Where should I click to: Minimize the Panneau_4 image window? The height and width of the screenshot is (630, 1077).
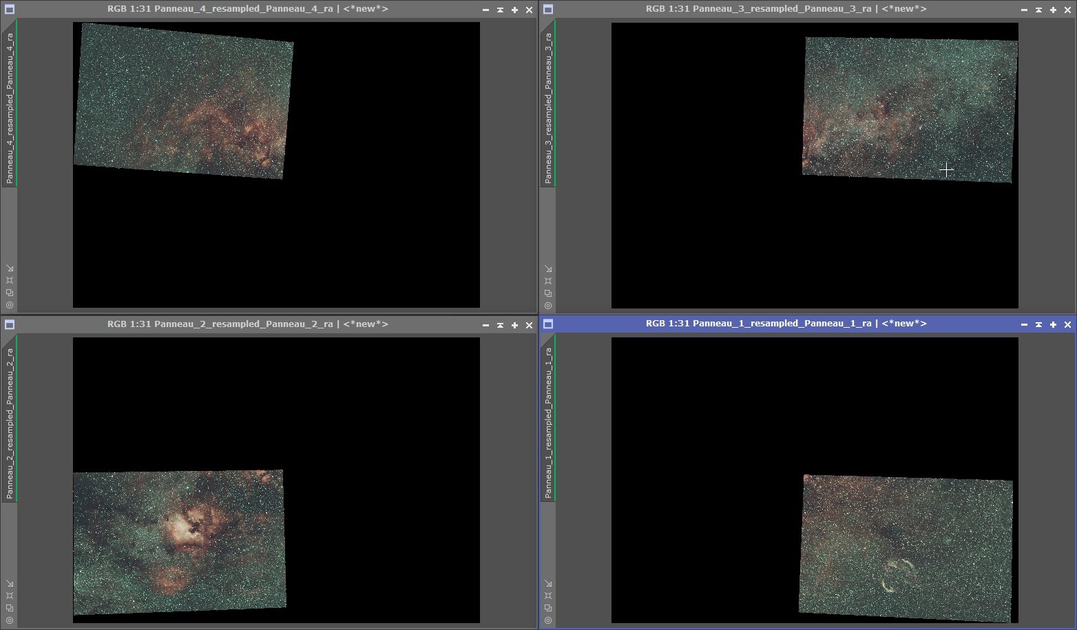pos(485,10)
